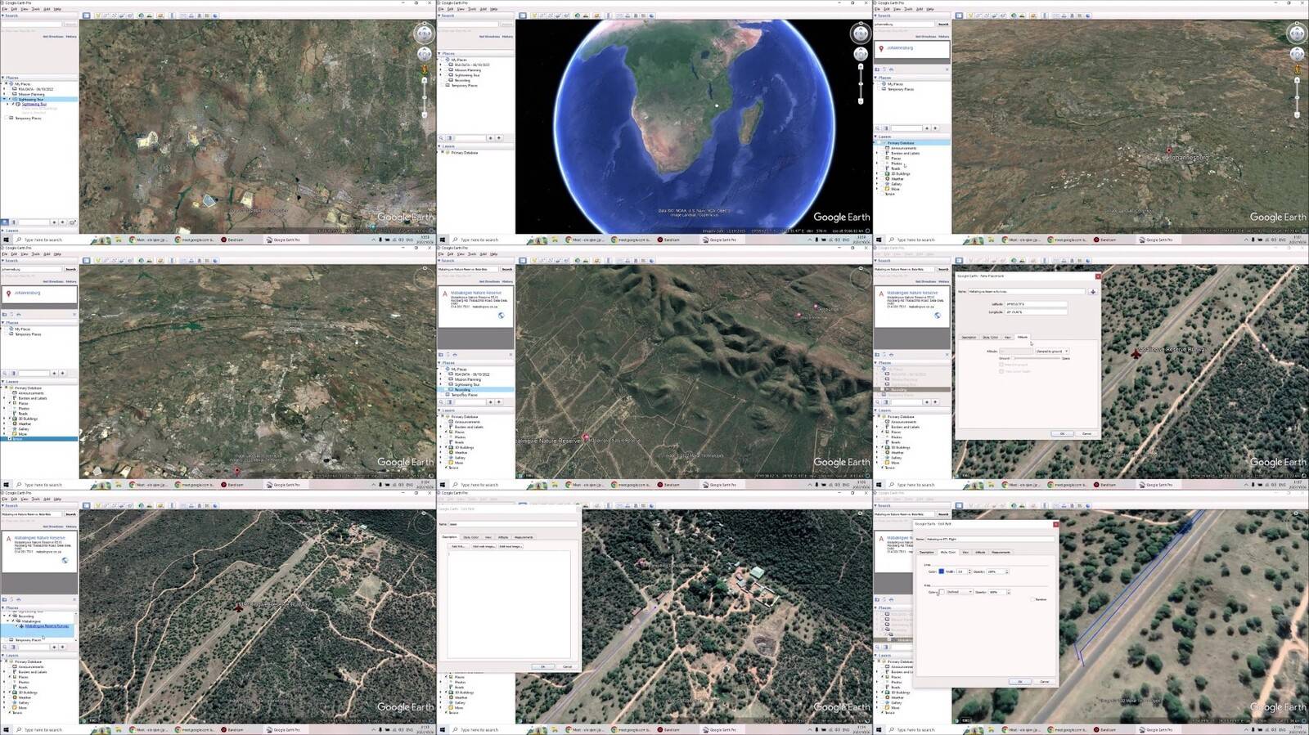
Task: Click OK in the New Placemark dialog
Action: click(1063, 433)
